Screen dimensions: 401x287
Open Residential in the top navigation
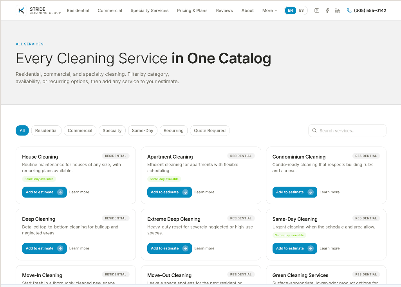point(78,11)
